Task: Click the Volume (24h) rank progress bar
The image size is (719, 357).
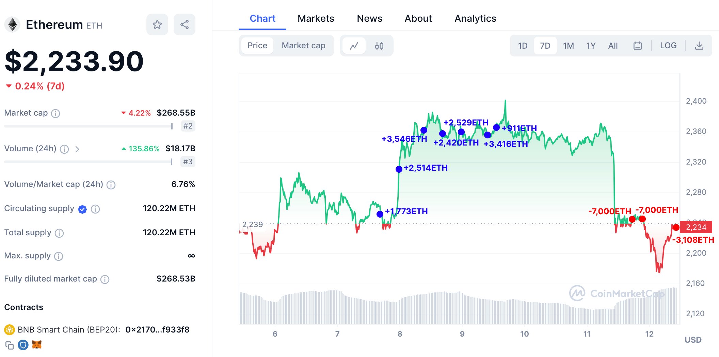Action: click(89, 162)
